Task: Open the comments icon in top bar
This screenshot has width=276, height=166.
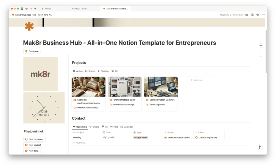Action: click(x=252, y=15)
